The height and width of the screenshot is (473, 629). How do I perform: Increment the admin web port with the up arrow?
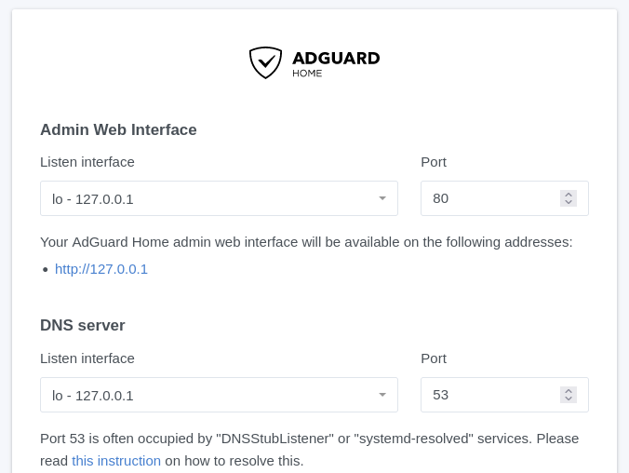click(x=569, y=195)
